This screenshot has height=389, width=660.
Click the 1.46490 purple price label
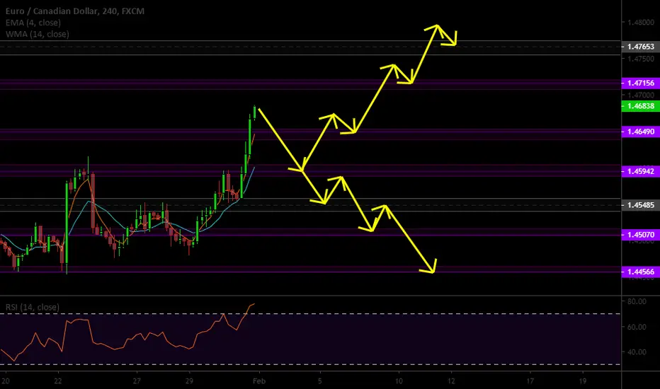coord(641,132)
